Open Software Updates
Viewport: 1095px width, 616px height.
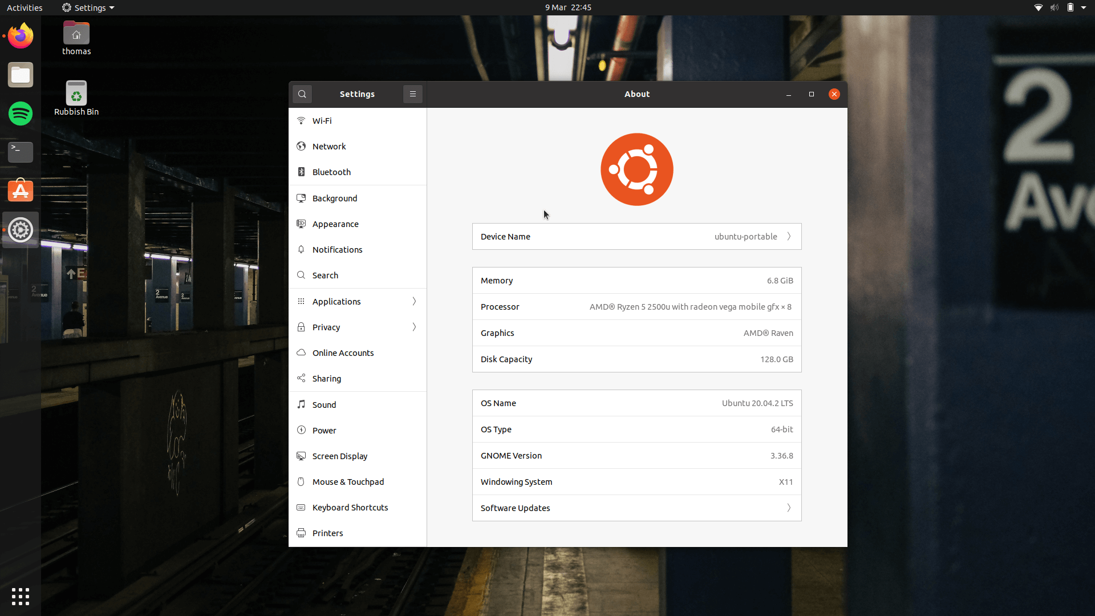pos(636,508)
